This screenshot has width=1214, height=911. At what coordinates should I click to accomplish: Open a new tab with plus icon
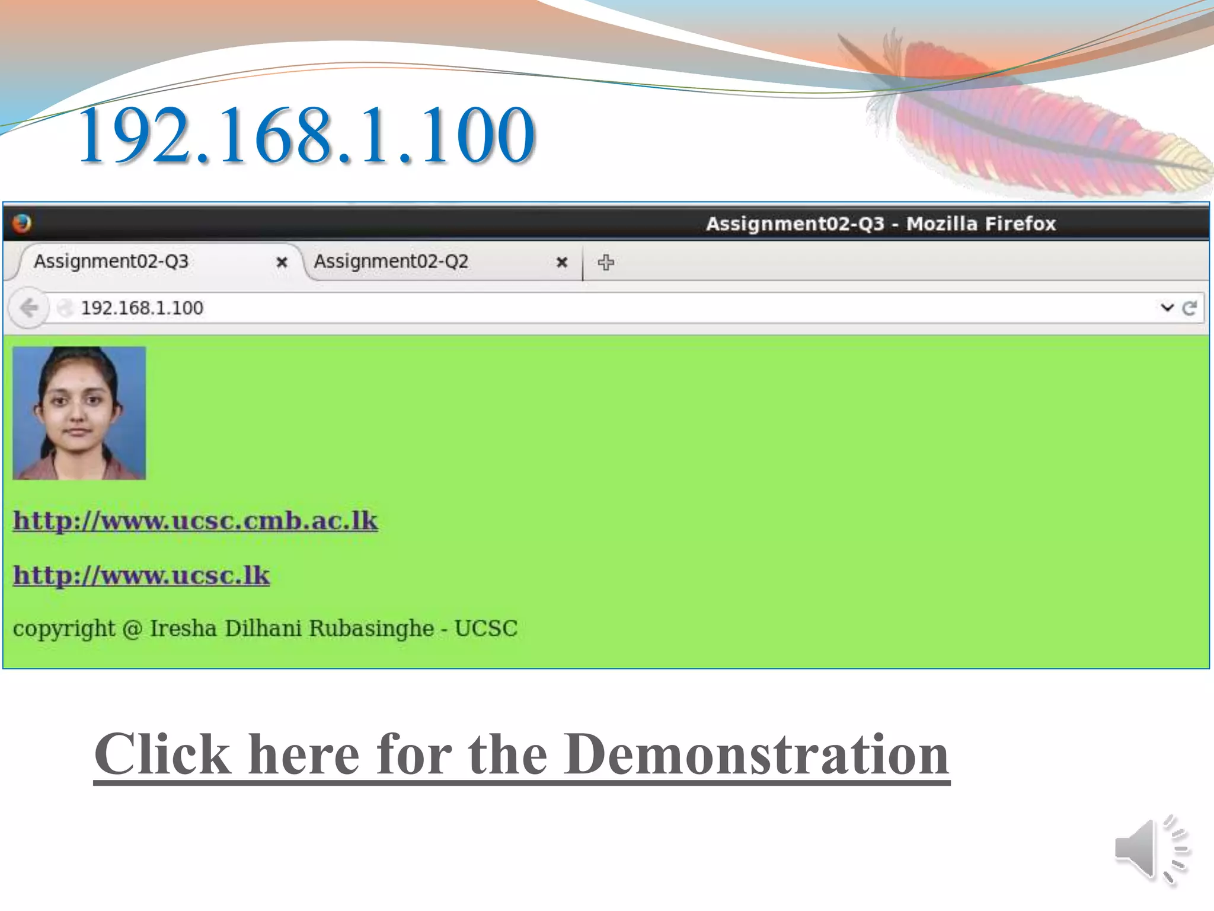click(x=606, y=262)
